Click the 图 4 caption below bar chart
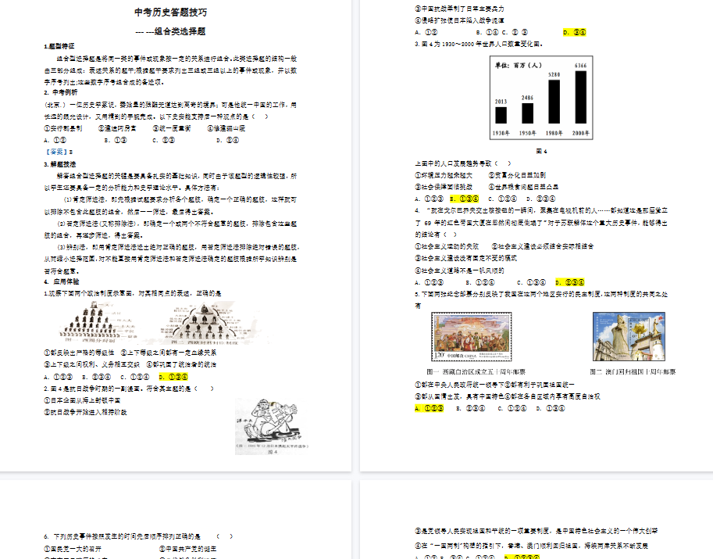This screenshot has height=559, width=713. point(541,151)
